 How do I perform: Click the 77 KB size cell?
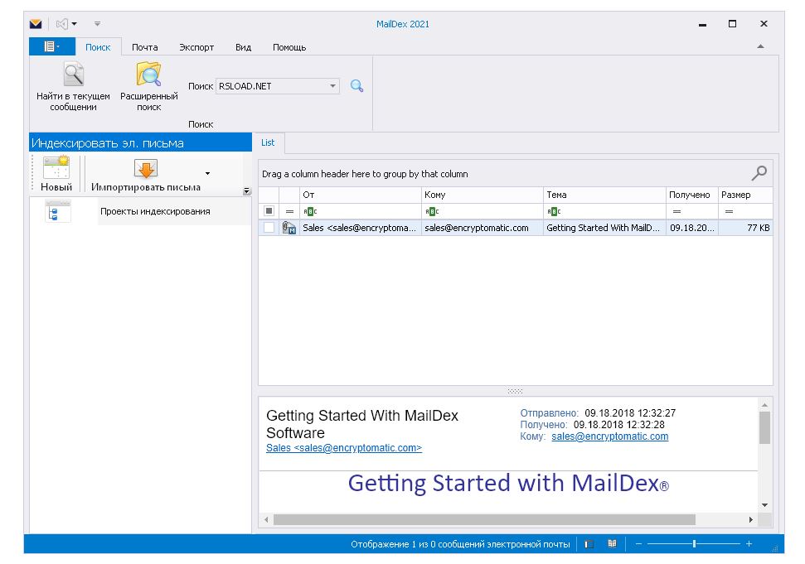click(745, 228)
